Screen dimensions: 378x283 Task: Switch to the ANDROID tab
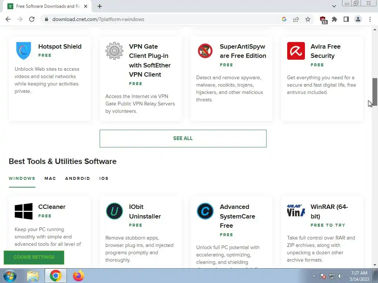(78, 178)
